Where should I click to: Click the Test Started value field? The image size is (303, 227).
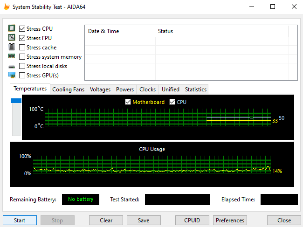click(178, 199)
